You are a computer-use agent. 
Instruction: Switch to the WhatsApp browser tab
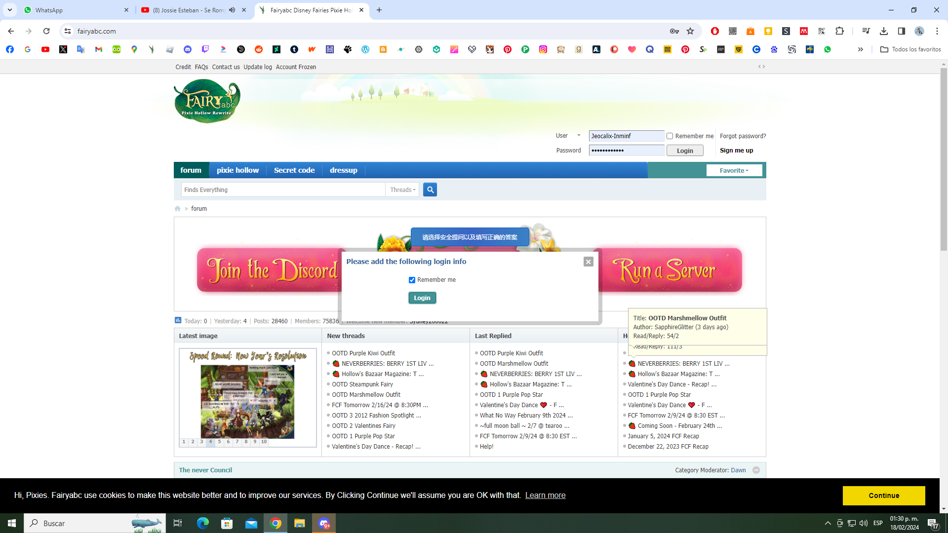77,10
